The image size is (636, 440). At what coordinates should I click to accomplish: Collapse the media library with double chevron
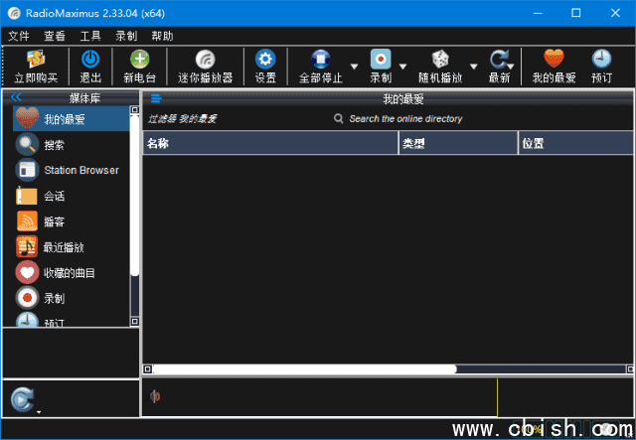16,97
